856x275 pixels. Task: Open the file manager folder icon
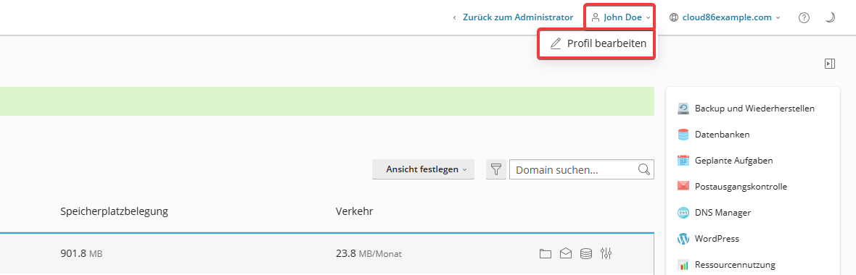pyautogui.click(x=545, y=253)
